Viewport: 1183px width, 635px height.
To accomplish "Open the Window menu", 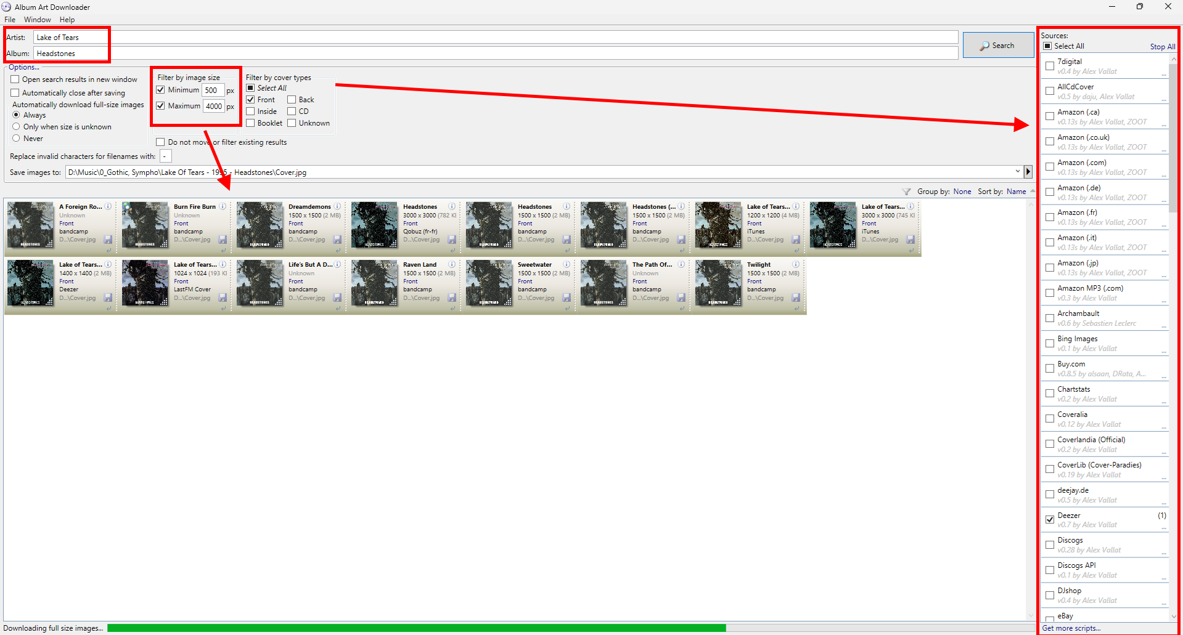I will pos(37,20).
